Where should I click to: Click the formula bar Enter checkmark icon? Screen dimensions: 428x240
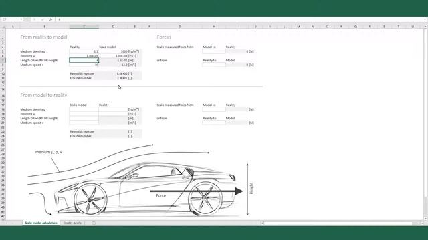click(43, 19)
